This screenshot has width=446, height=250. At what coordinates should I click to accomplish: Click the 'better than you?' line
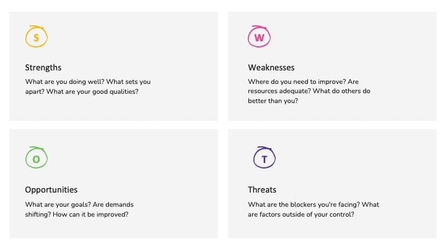click(273, 101)
